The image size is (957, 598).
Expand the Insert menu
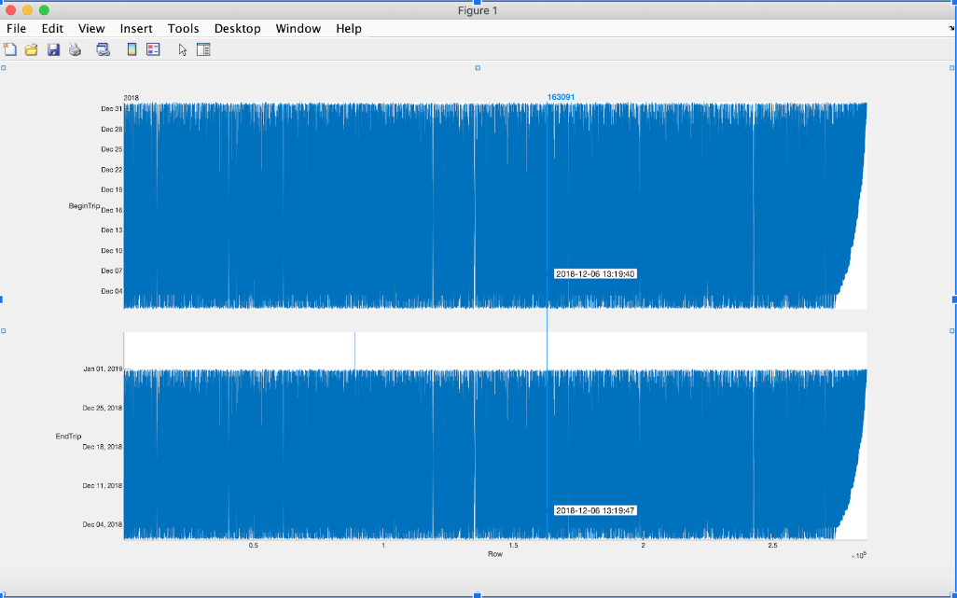pos(136,29)
